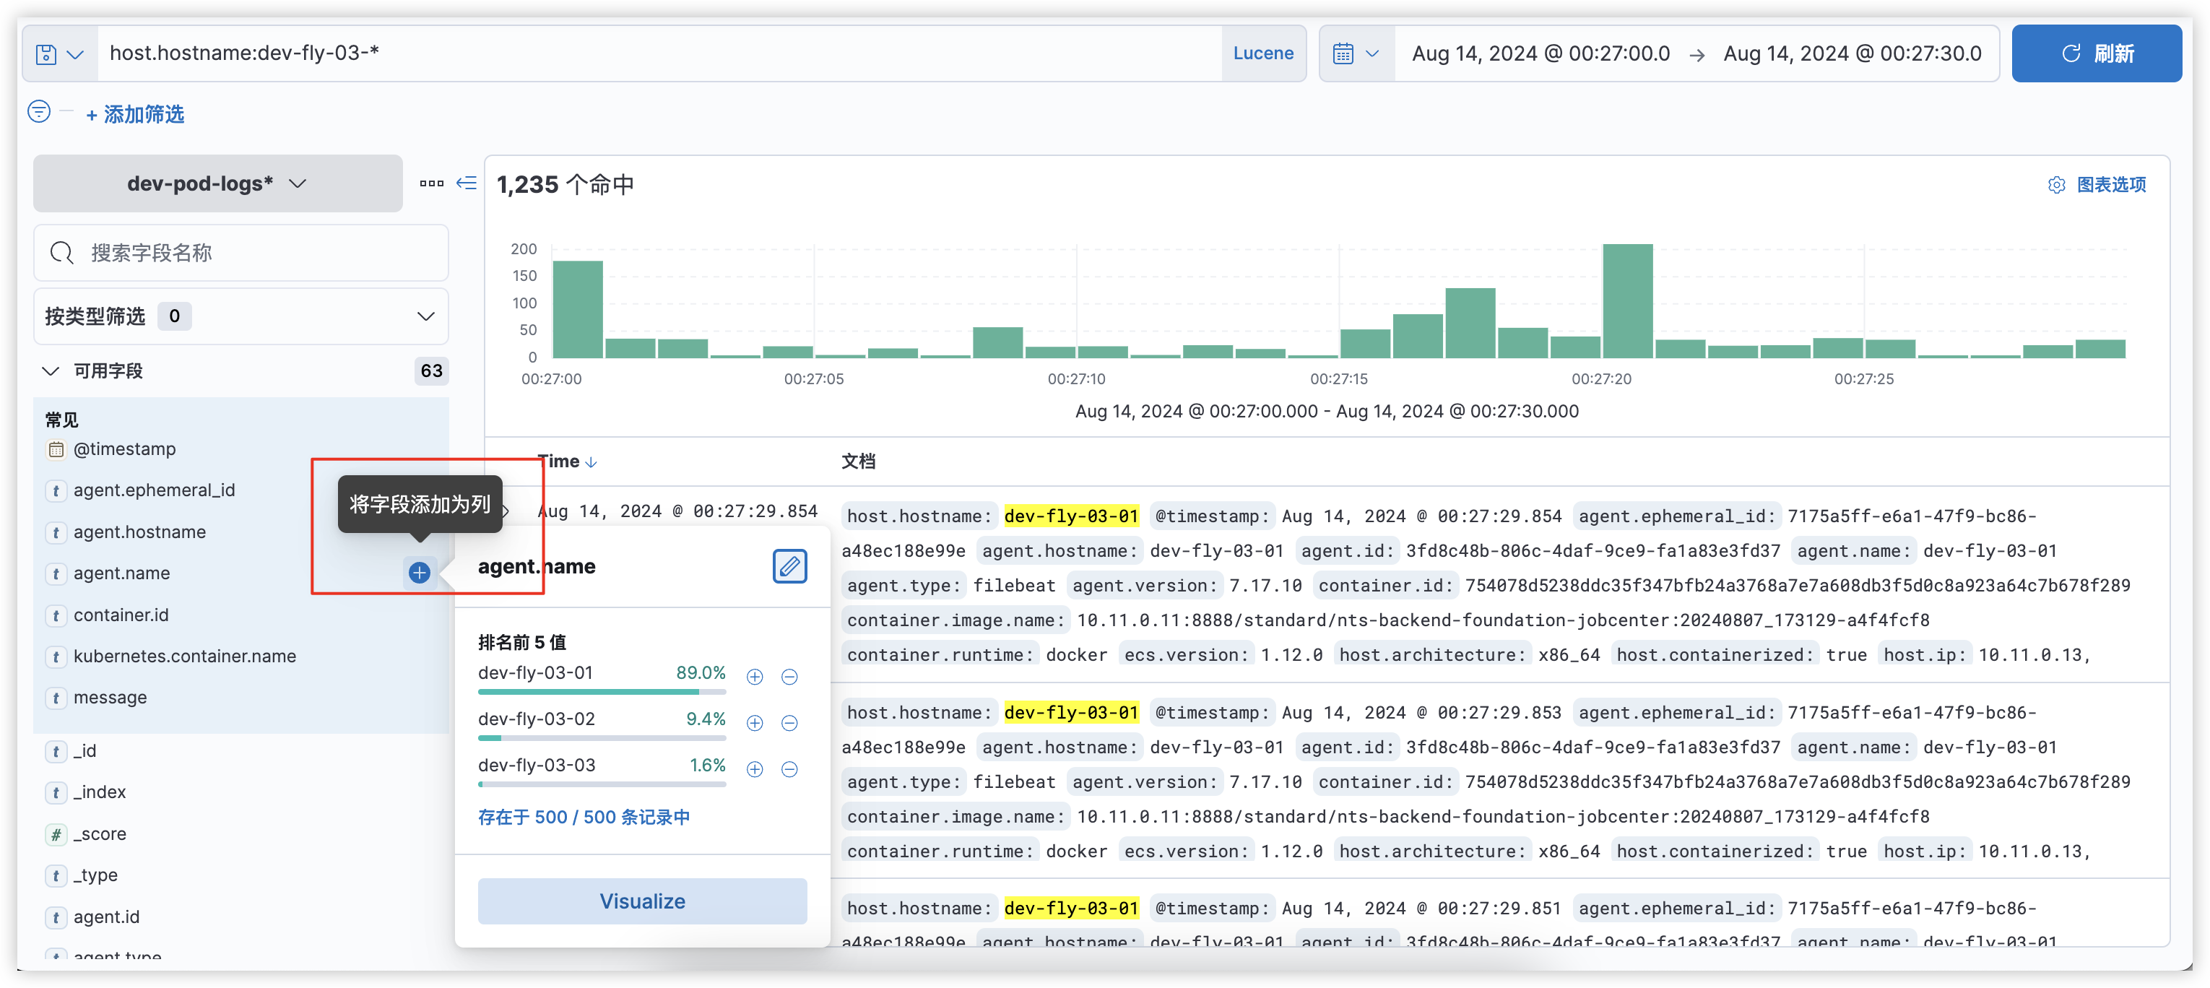2210x988 pixels.
Task: Filter out value dev-fly-03-02 minus icon
Action: point(789,723)
